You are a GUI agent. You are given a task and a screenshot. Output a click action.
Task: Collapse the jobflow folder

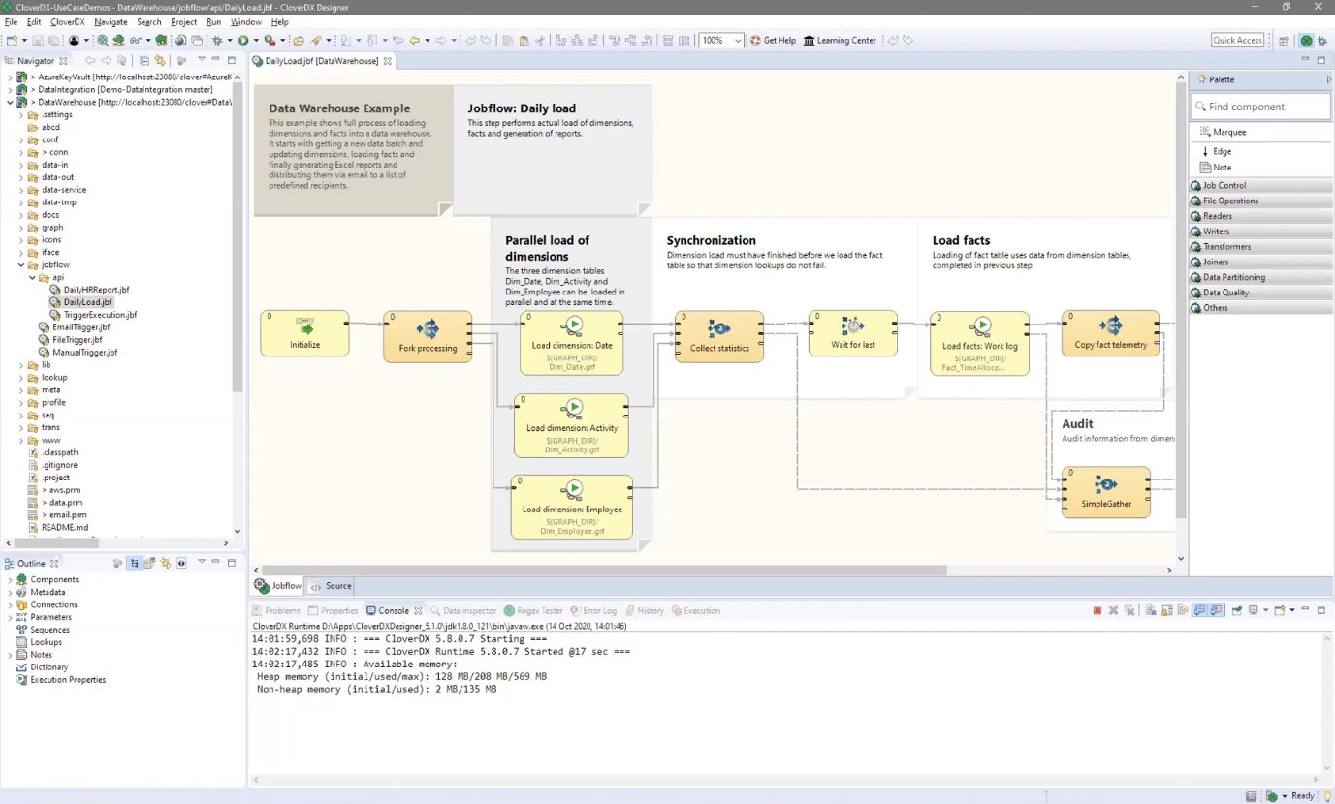[21, 264]
